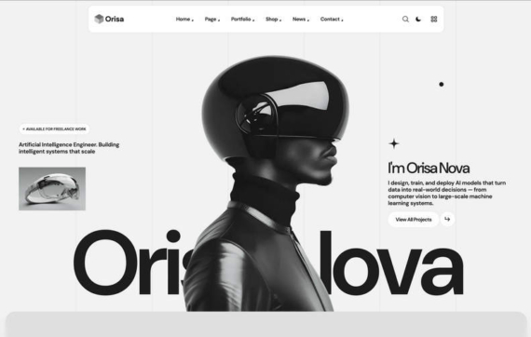Screen dimensions: 531x337
Task: Click the black dot decoration at right
Action: tap(442, 84)
